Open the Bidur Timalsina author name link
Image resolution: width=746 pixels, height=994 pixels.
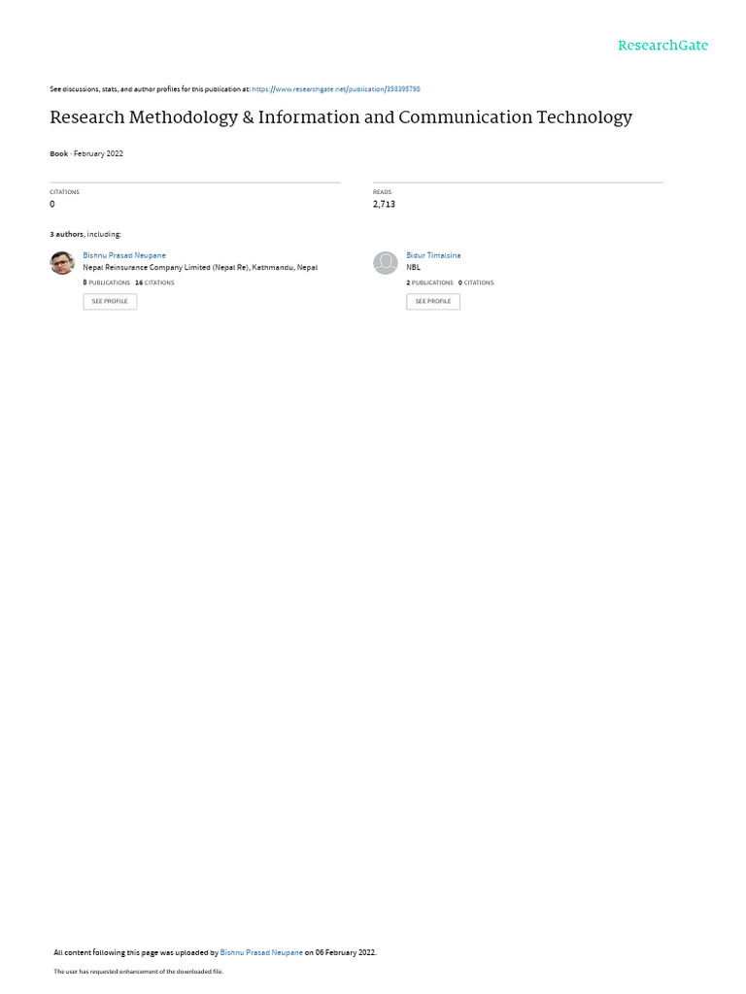[x=433, y=255]
